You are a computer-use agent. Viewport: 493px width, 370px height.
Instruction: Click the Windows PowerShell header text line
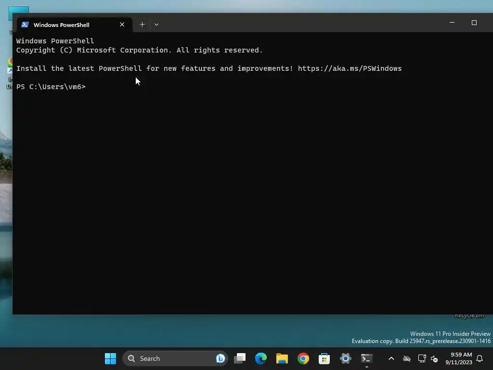click(x=55, y=41)
